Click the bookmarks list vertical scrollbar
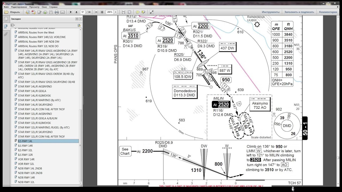The image size is (342, 192). (x=81, y=146)
